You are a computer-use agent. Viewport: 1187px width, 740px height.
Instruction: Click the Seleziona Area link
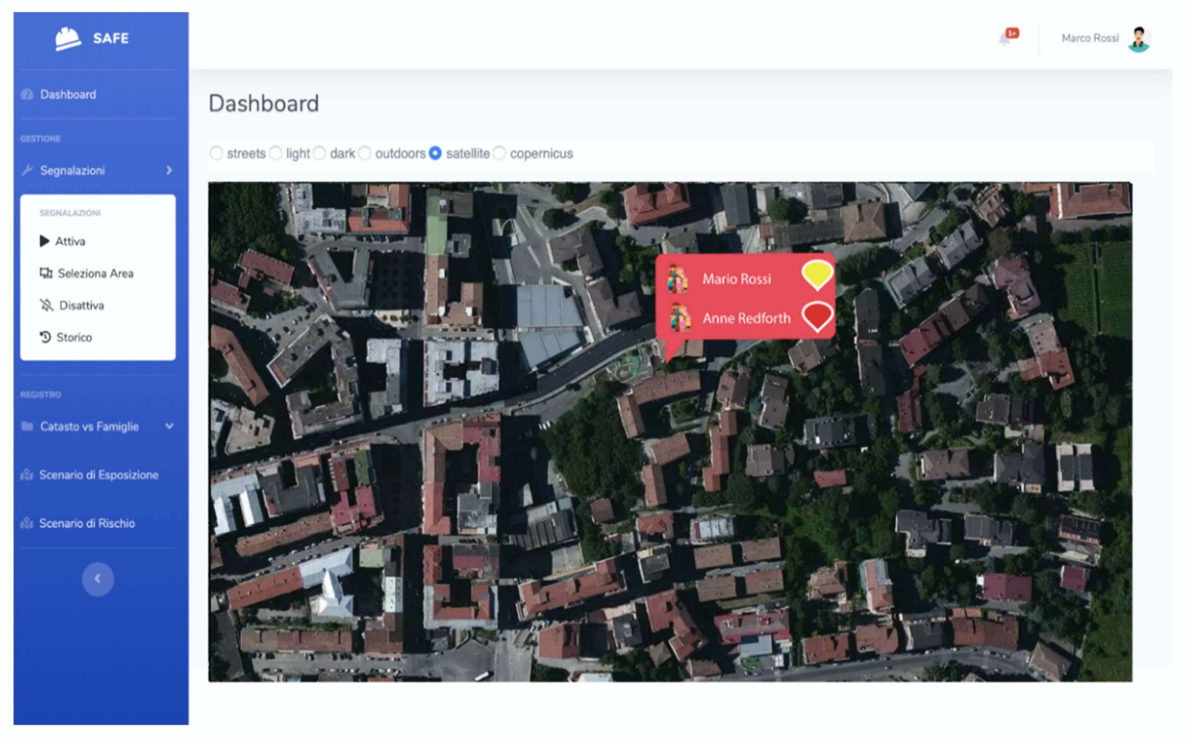[x=95, y=273]
